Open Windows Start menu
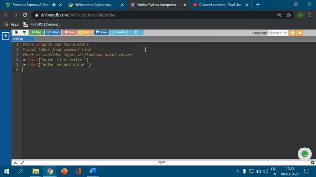Viewport: 316px width, 177px height. click(6, 171)
